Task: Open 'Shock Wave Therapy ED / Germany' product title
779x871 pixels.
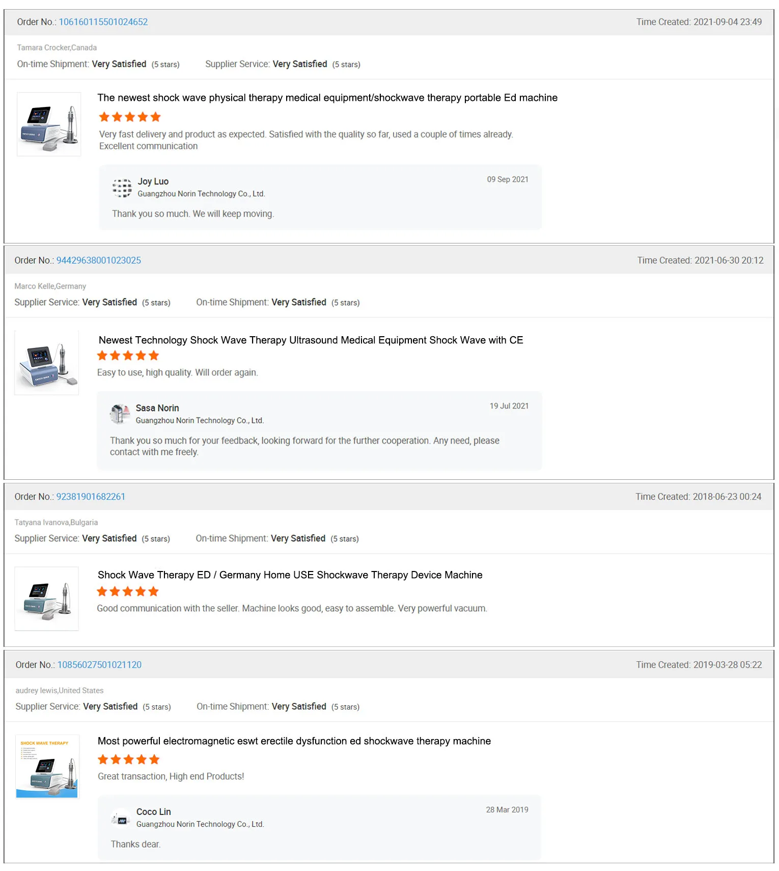Action: click(x=290, y=575)
